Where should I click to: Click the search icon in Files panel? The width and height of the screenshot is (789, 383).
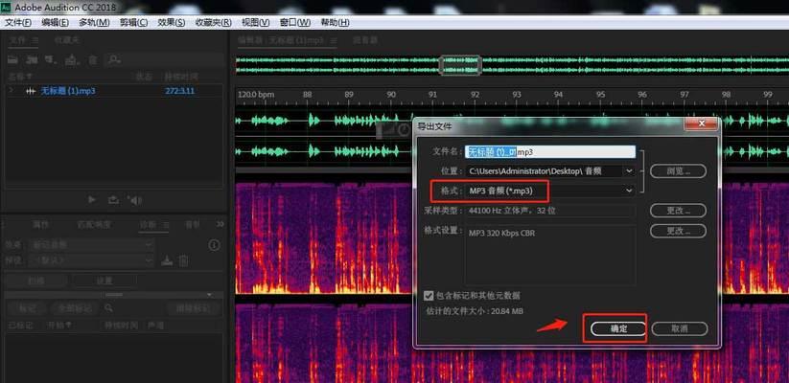114,60
